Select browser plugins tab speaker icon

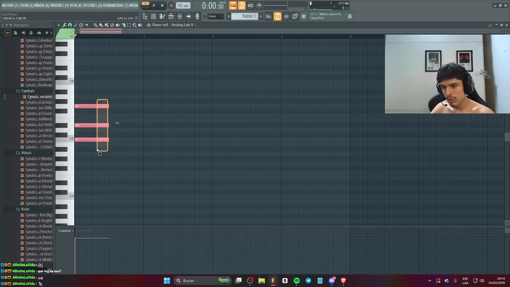coord(24,33)
